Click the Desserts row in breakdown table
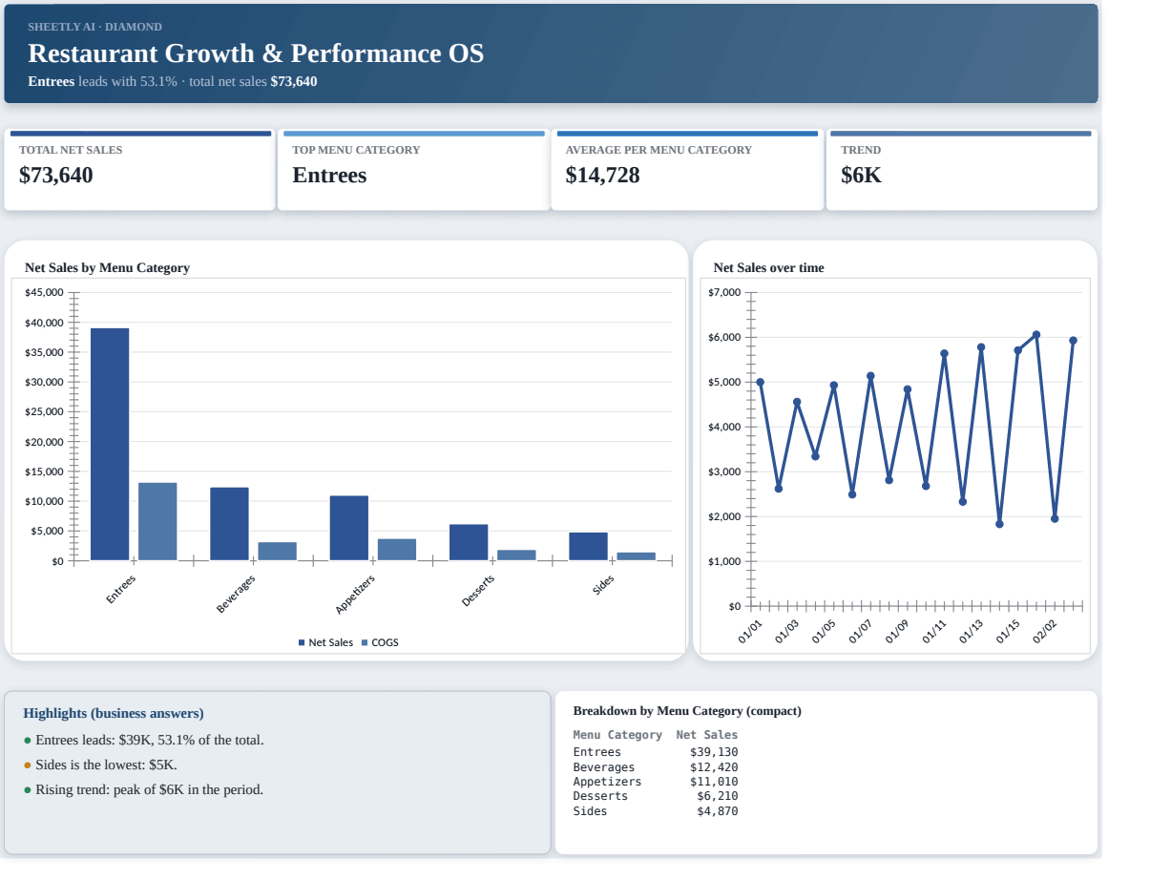 point(656,796)
